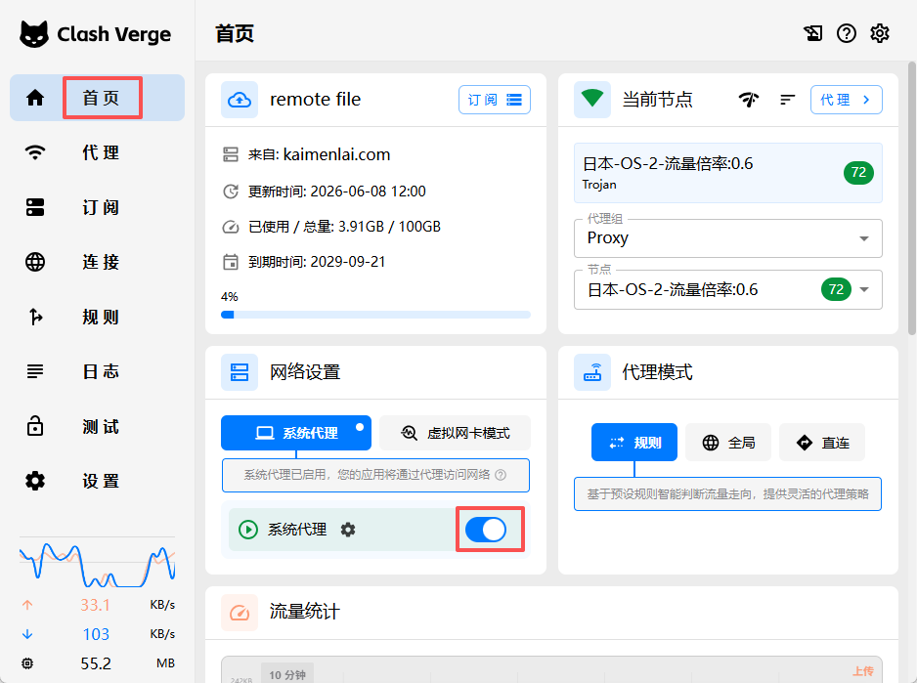This screenshot has height=683, width=917.
Task: Click the rules fork-arrow icon
Action: [35, 317]
